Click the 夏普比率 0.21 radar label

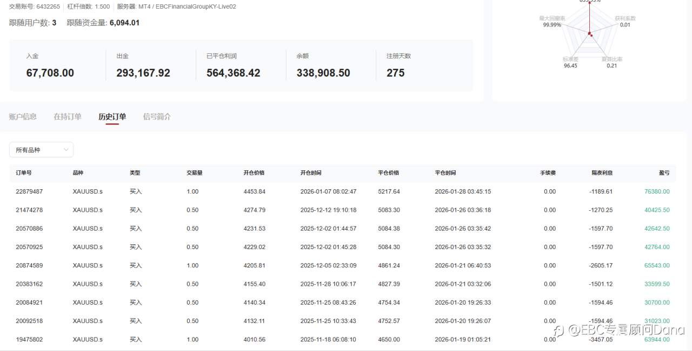tap(612, 62)
